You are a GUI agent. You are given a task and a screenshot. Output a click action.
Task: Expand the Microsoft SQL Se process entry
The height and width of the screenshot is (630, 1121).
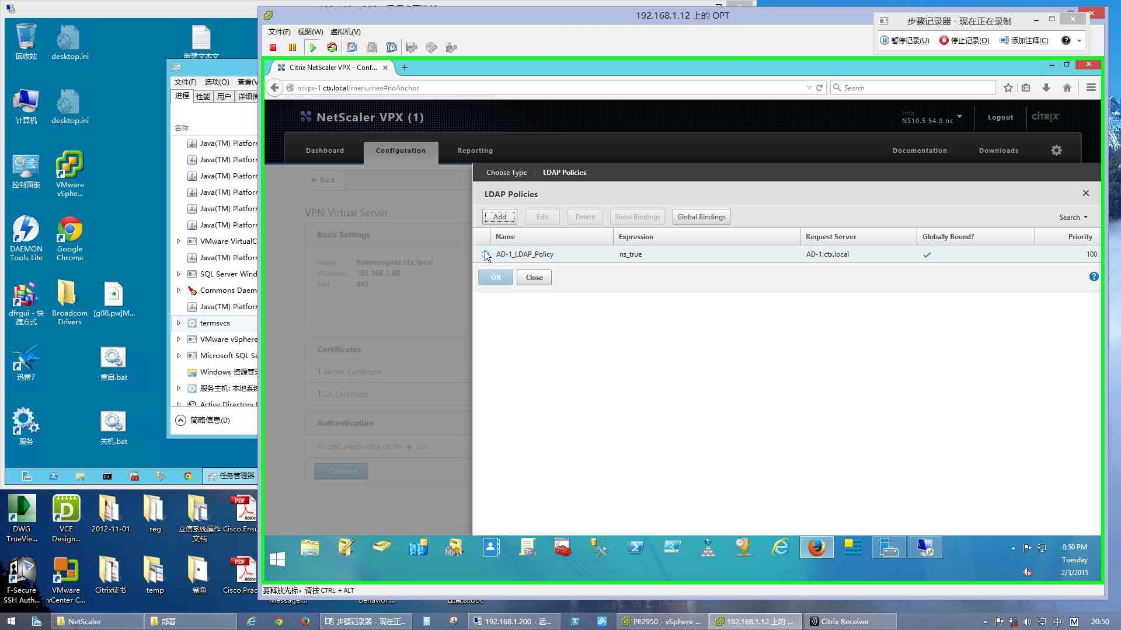(179, 356)
